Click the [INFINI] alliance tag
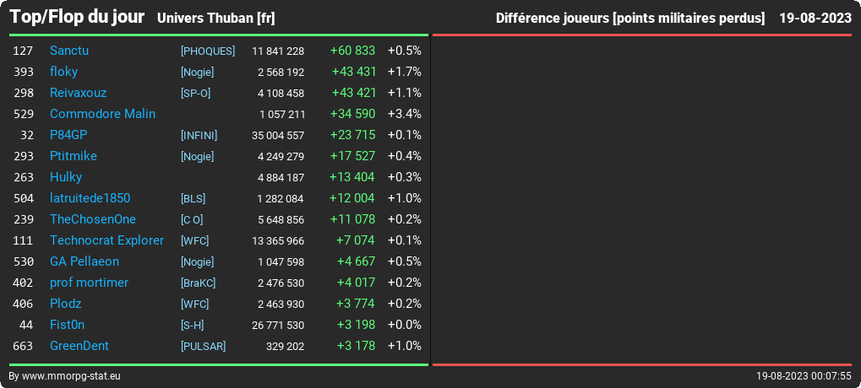The width and height of the screenshot is (861, 388). pyautogui.click(x=199, y=135)
